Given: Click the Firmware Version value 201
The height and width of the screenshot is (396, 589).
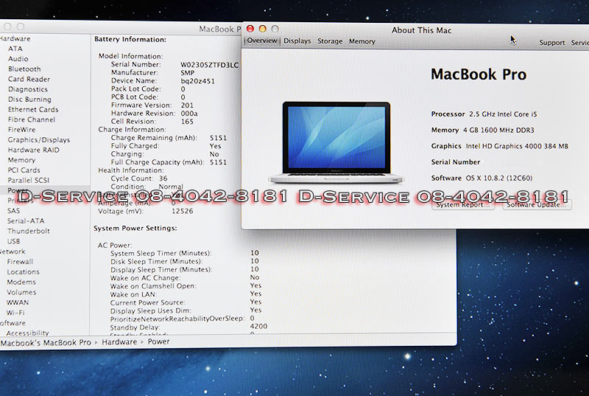Looking at the screenshot, I should [x=187, y=105].
